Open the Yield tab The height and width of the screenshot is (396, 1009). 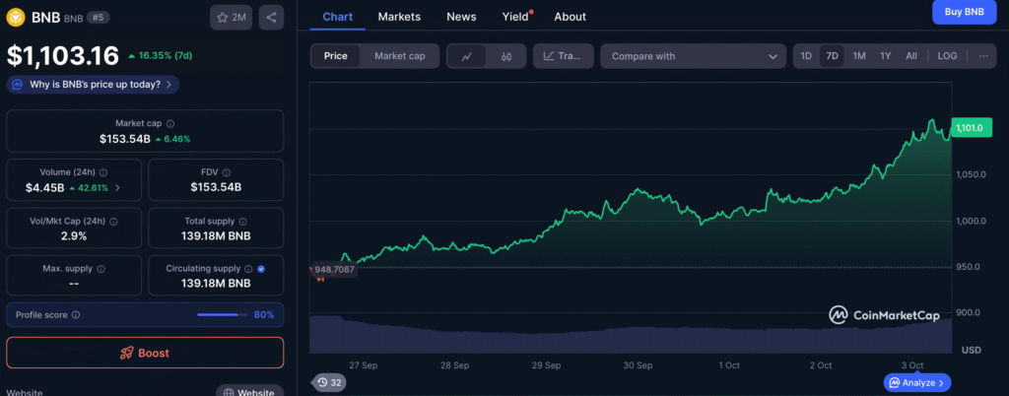[x=516, y=17]
